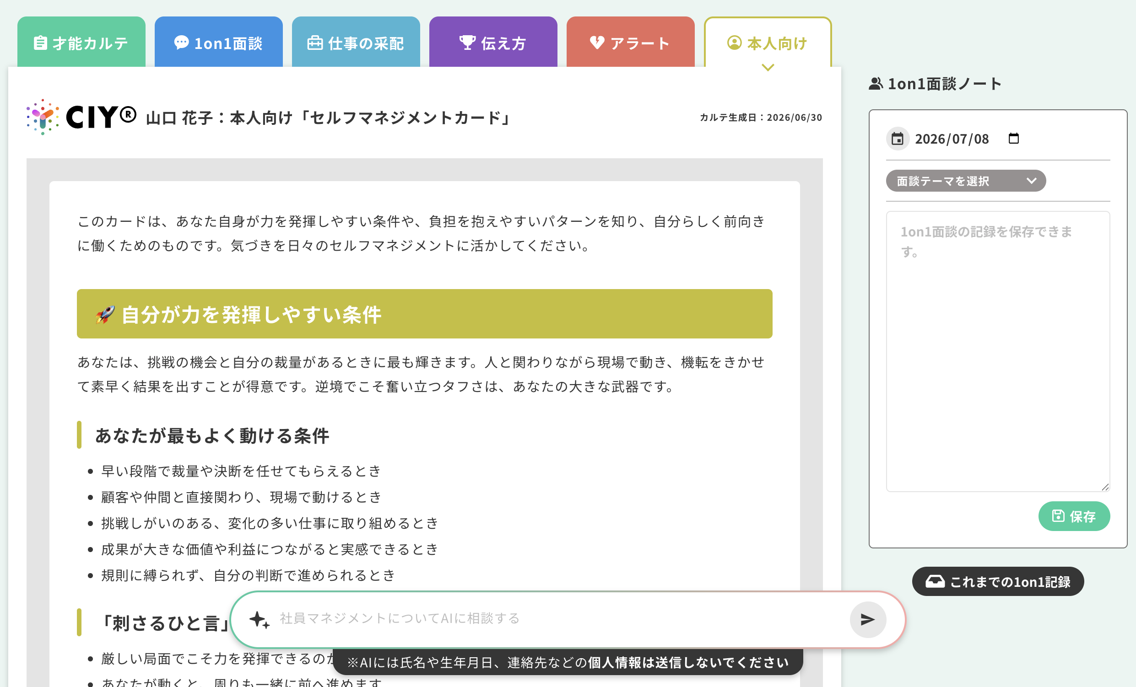Click the speech bubble icon on 1on1面談 tab
Viewport: 1136px width, 687px height.
[x=181, y=43]
